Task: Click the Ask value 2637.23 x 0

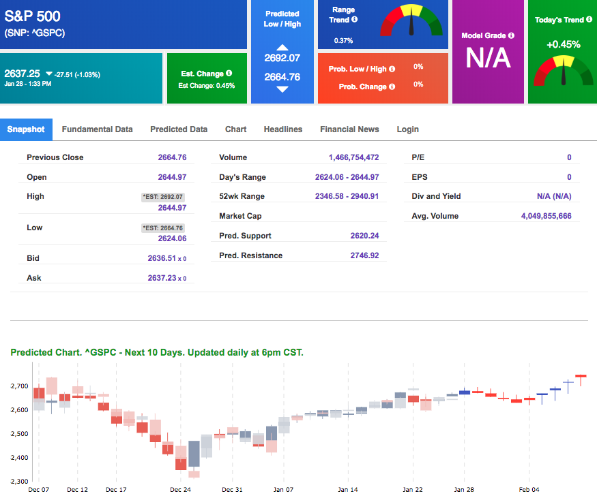Action: pos(167,278)
